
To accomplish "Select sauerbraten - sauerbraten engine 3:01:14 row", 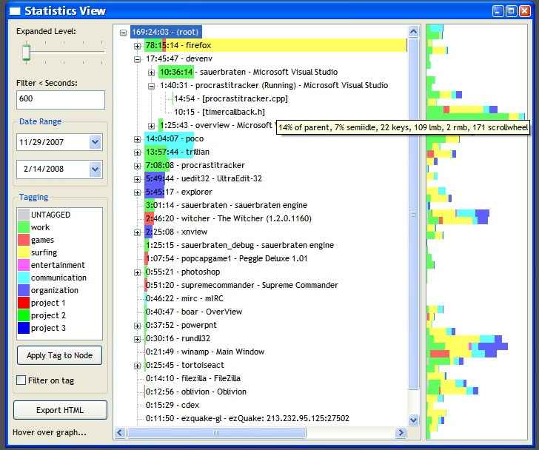I will pos(227,206).
